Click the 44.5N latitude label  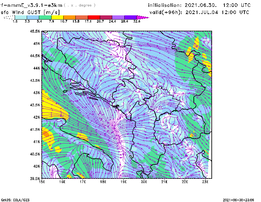35,56
